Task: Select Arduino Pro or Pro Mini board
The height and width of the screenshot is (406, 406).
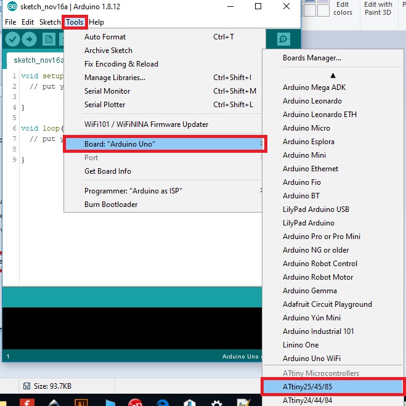Action: [322, 237]
